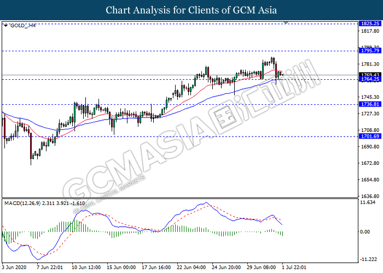
Task: Click the 3 Jun 2020 date label
Action: 14,268
